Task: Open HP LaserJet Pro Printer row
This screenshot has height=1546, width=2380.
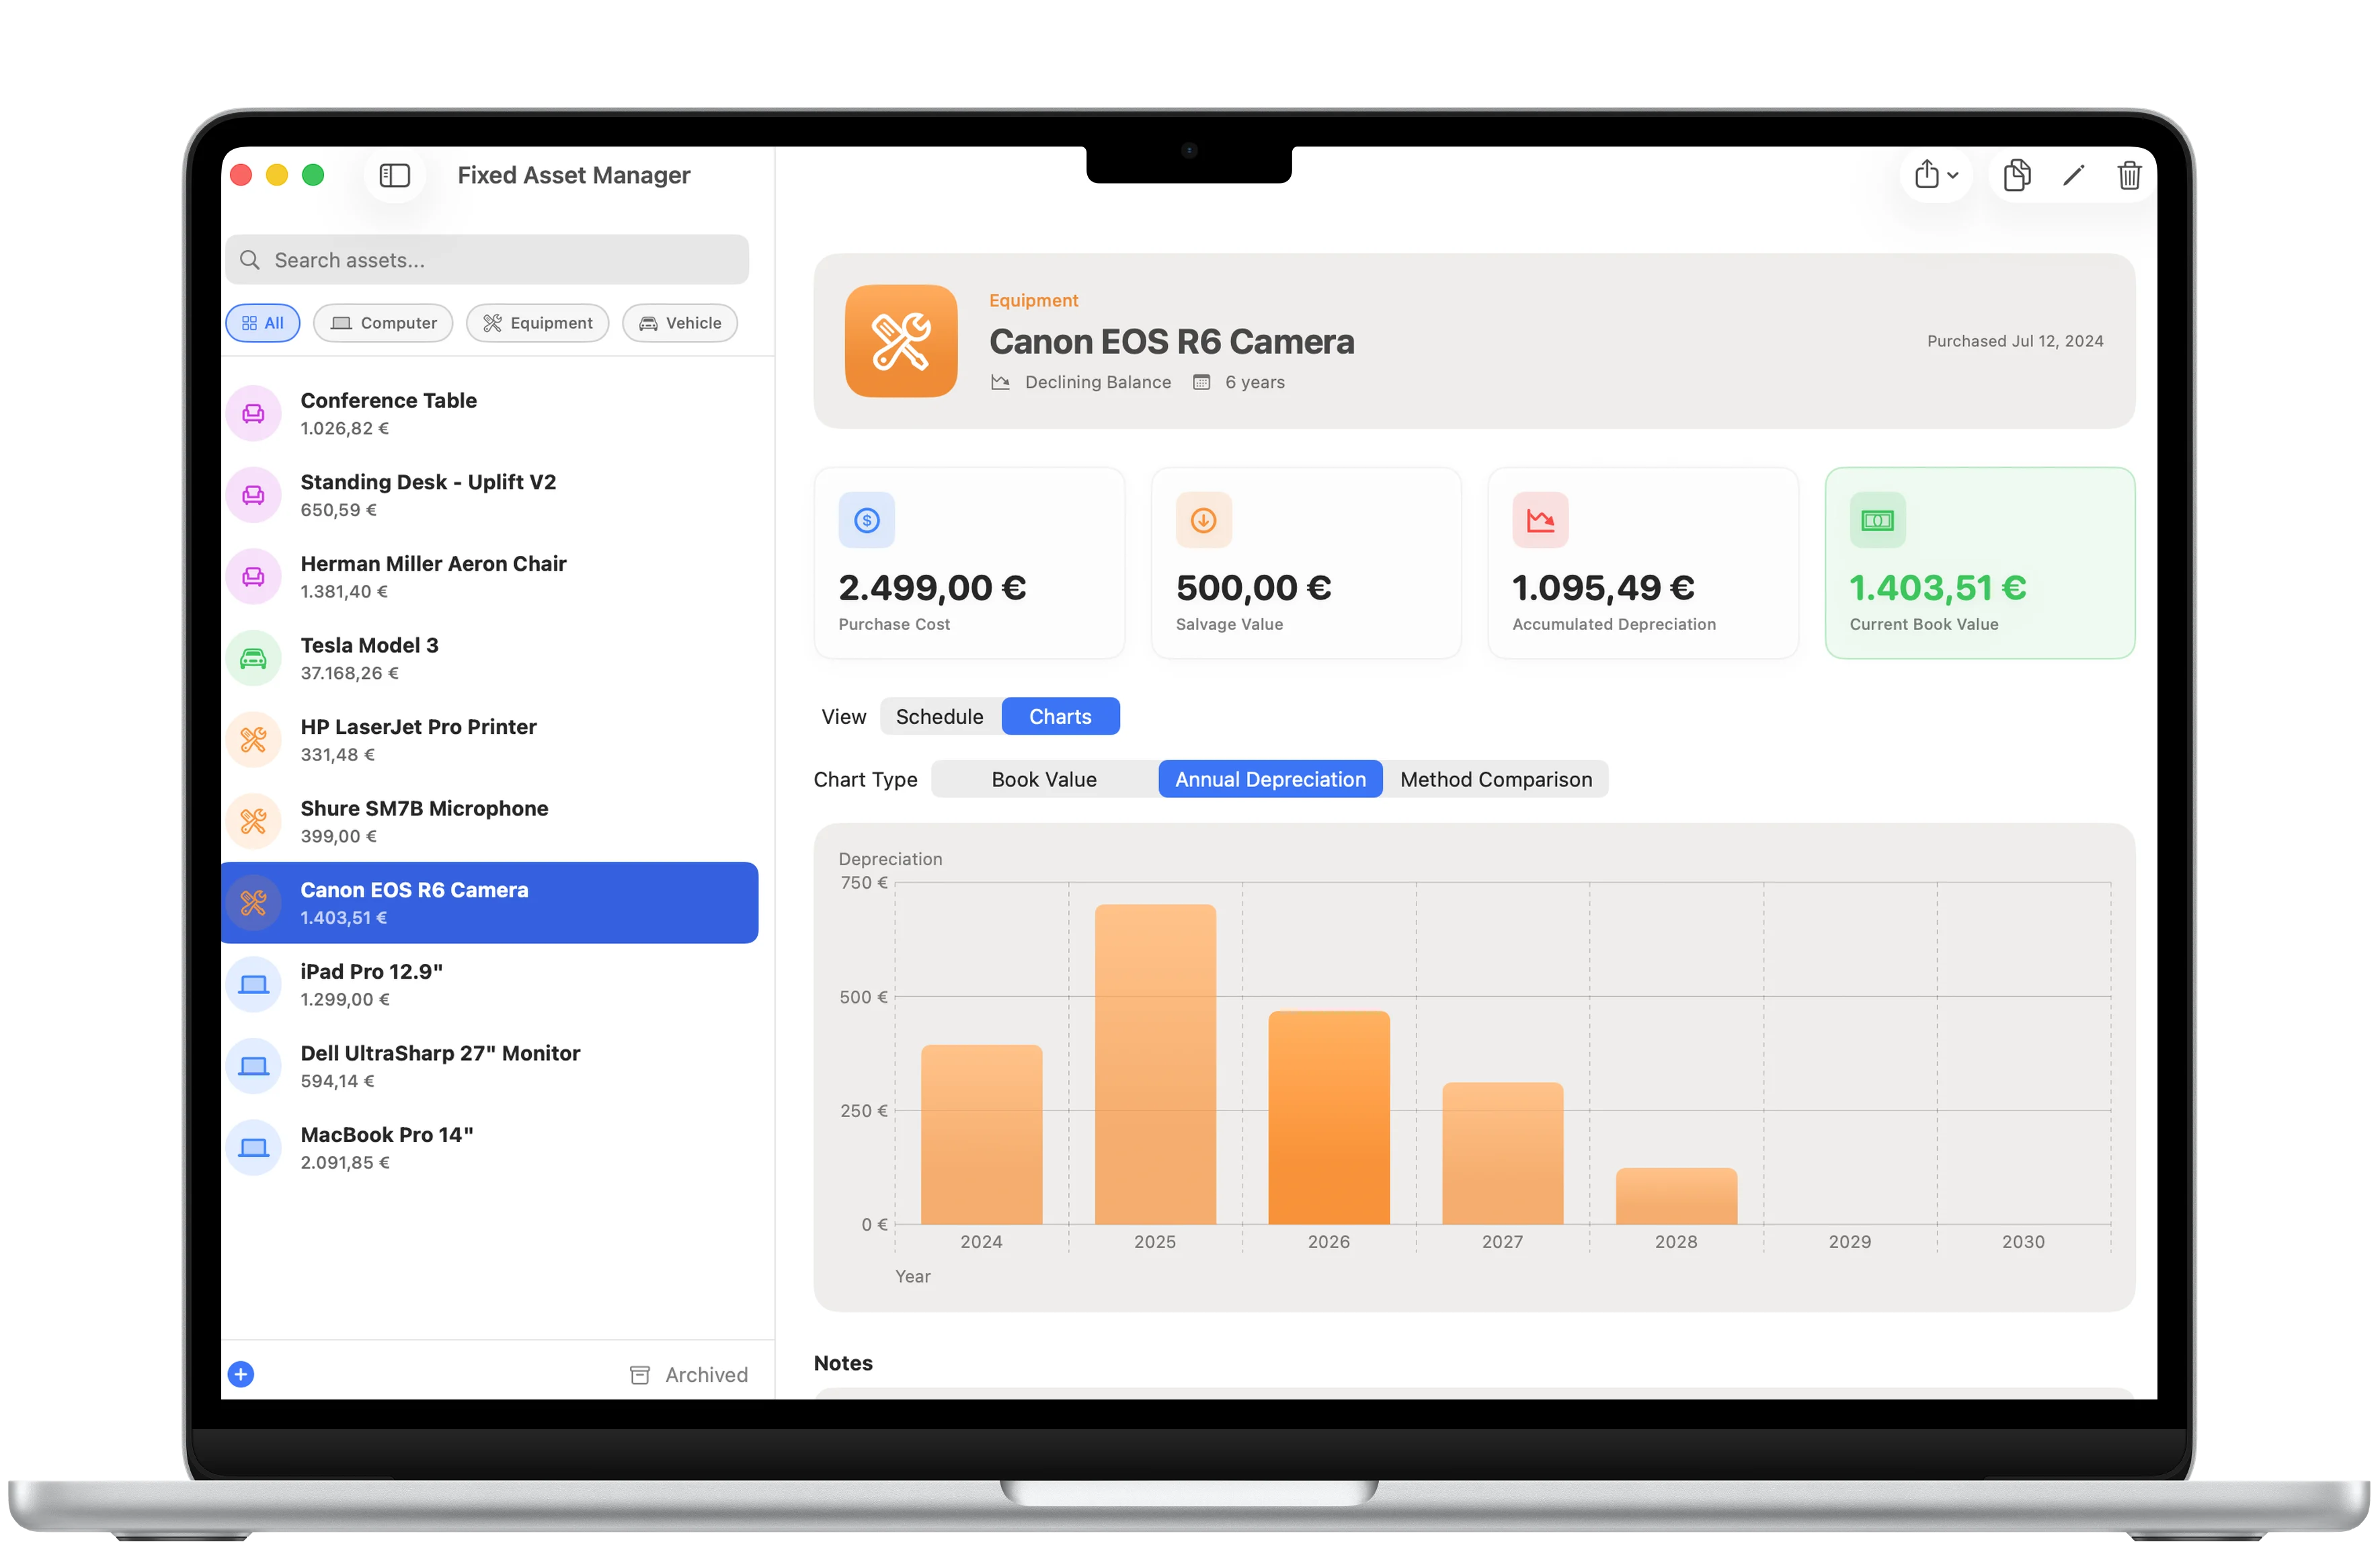Action: click(490, 740)
